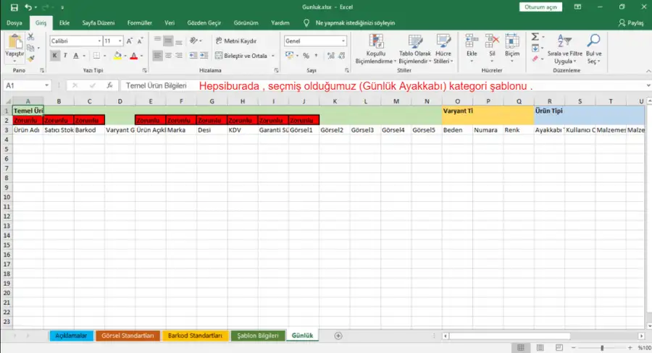The image size is (652, 353).
Task: Click the Increase indent icon
Action: point(204,56)
